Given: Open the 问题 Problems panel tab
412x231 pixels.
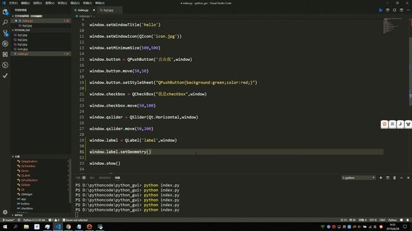Looking at the screenshot, I should (x=80, y=178).
